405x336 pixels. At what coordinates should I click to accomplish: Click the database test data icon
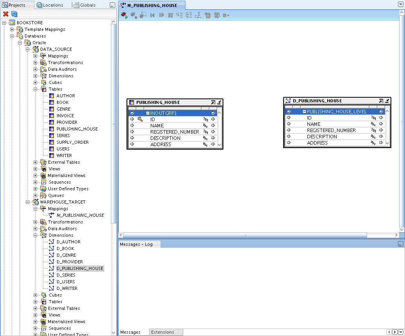click(207, 15)
